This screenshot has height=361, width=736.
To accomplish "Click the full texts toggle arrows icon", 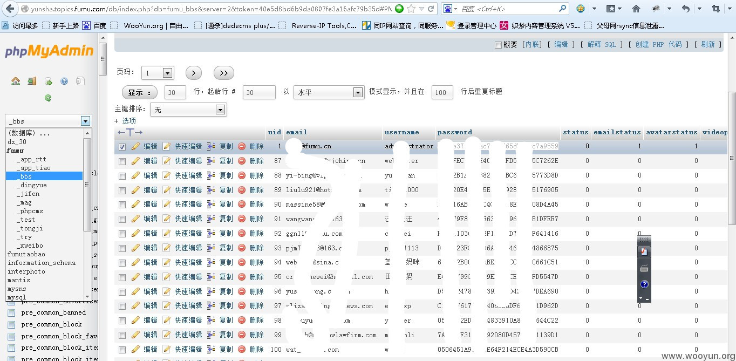I will [x=130, y=132].
